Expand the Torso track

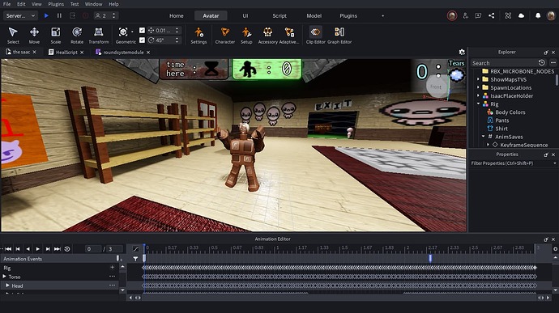(5, 277)
